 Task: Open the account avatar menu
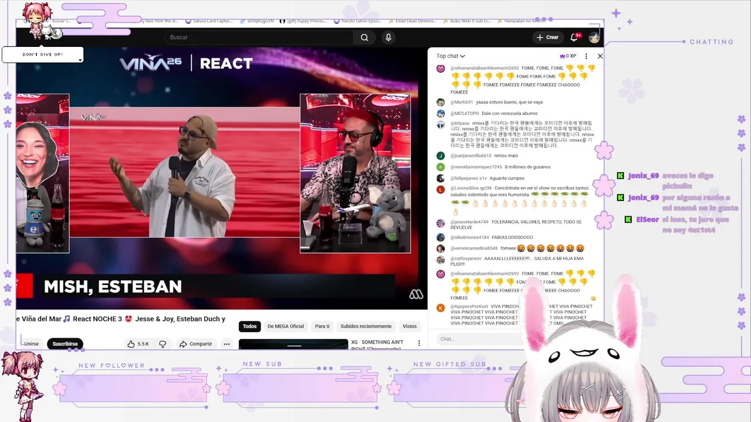coord(594,38)
